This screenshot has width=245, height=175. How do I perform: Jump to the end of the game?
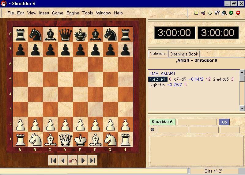coord(92,161)
